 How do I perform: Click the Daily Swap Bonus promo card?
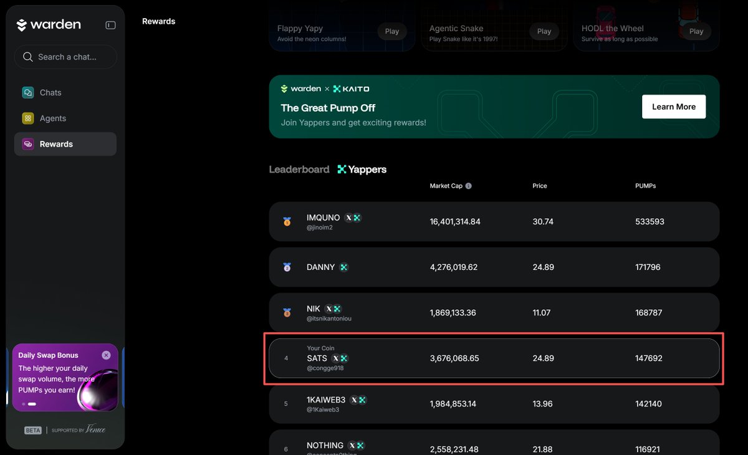(65, 378)
